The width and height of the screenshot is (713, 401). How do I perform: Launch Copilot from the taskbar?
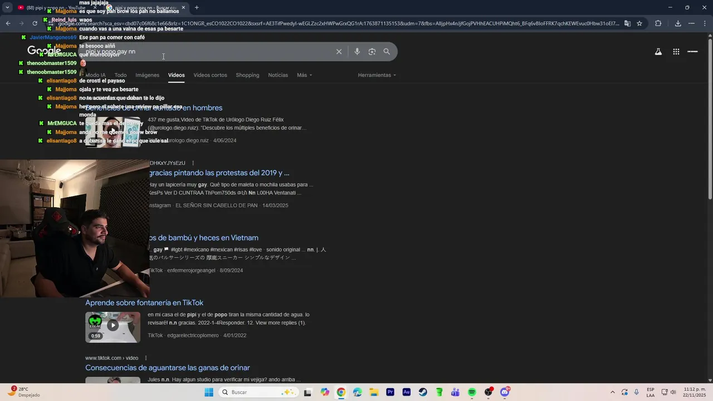tap(325, 392)
